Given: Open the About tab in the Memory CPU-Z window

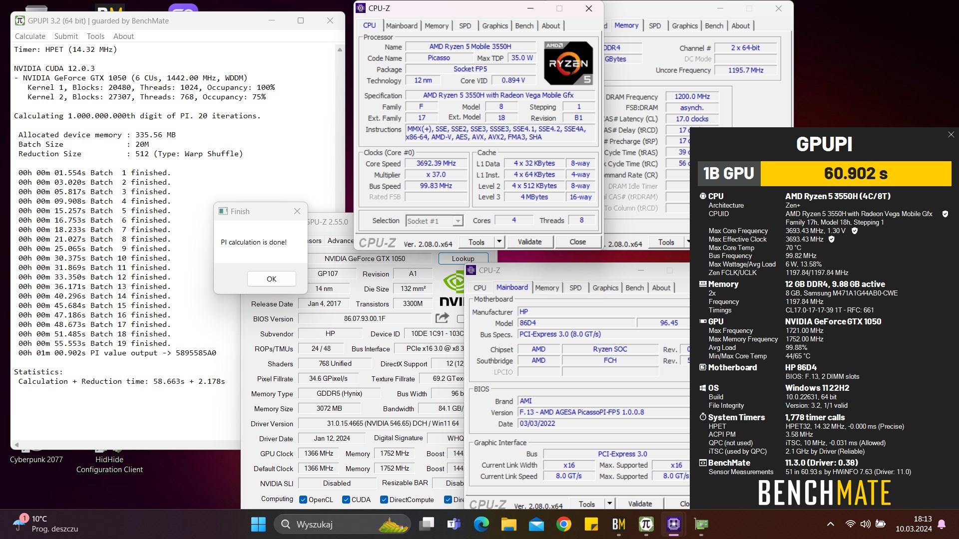Looking at the screenshot, I should [x=741, y=25].
